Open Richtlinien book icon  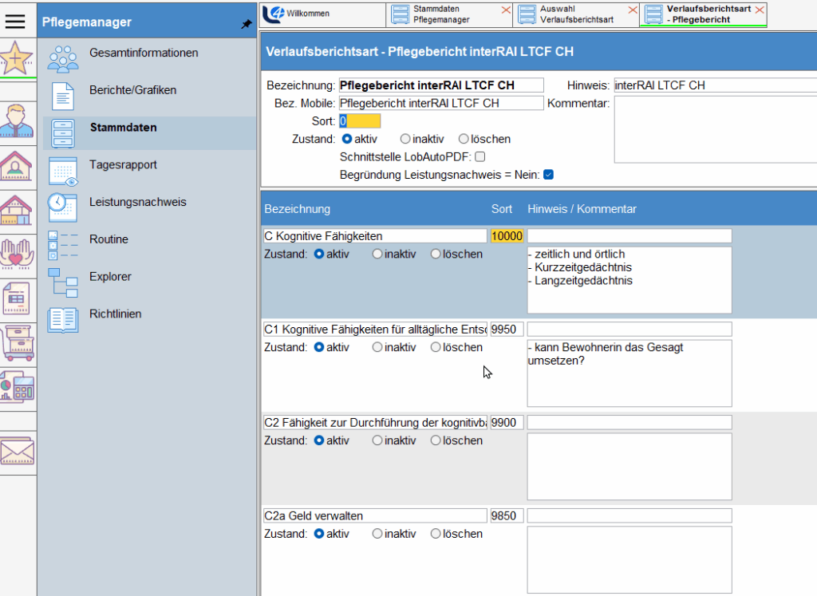(x=62, y=319)
